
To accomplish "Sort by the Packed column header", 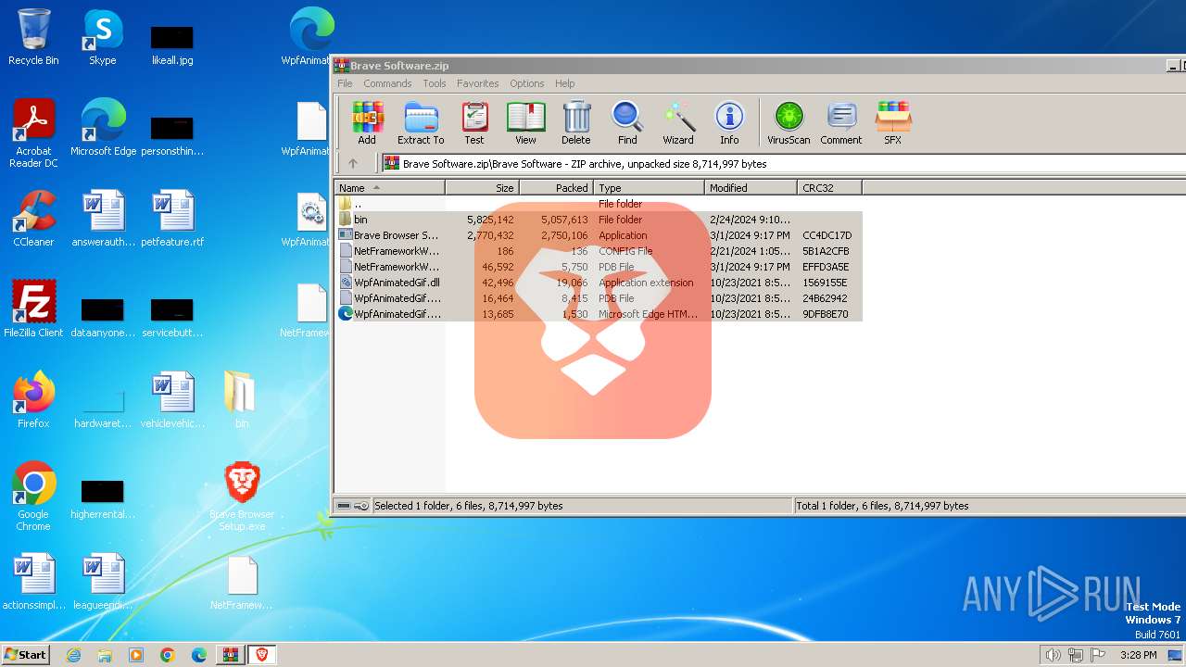I will point(557,188).
